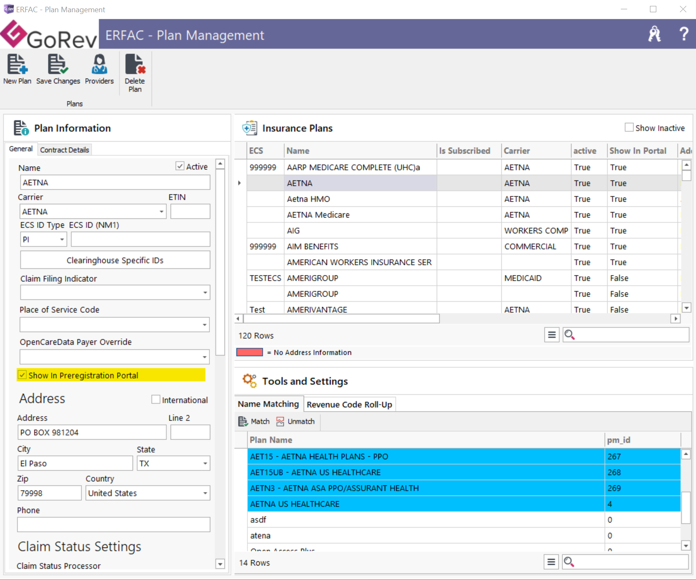Sort by the Is Subscribed column header
The width and height of the screenshot is (696, 580).
coord(469,151)
